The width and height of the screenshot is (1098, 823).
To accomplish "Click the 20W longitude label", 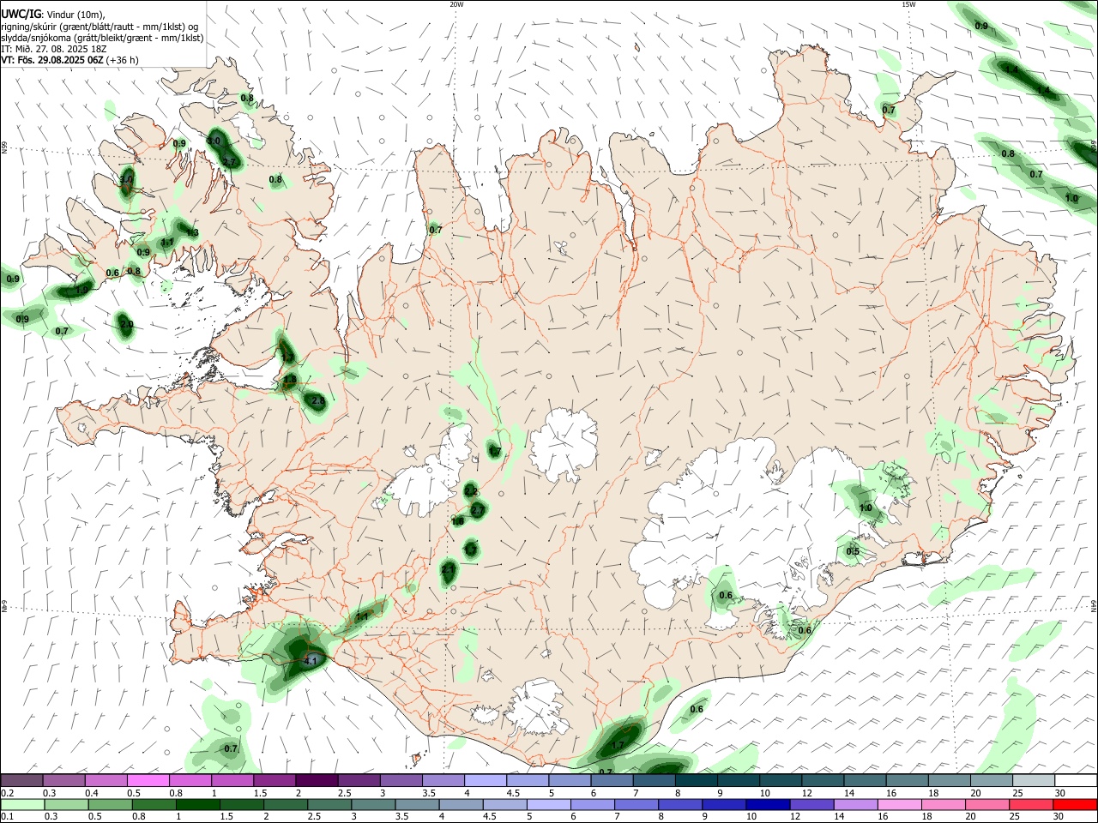I will pos(456,4).
